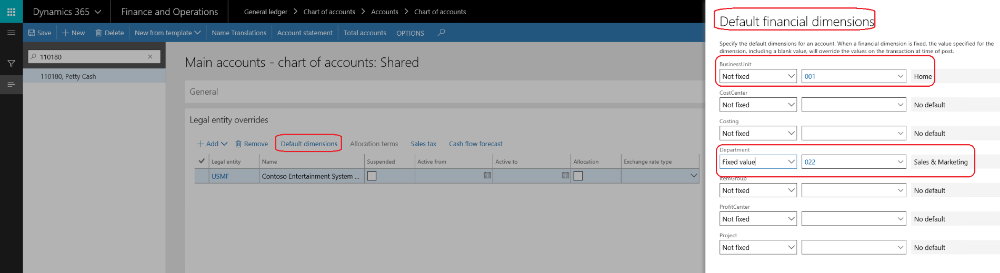Open Exchange rate type dropdown
This screenshot has width=1000, height=273.
(693, 176)
